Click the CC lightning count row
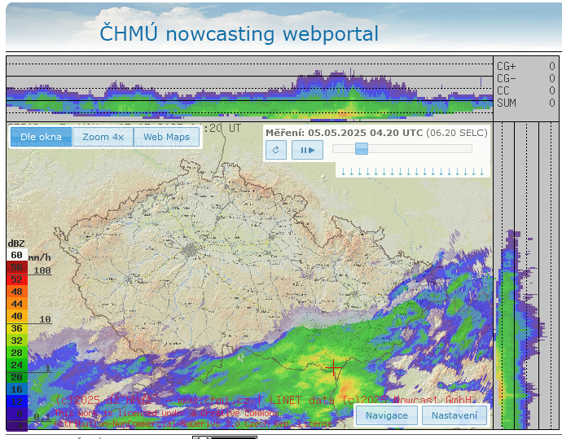 pyautogui.click(x=526, y=90)
